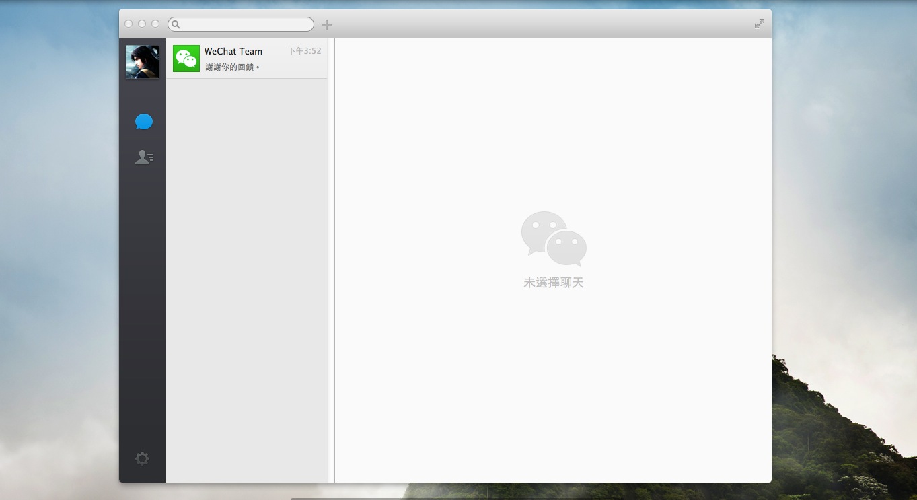This screenshot has height=500, width=917.
Task: Click the chat list vertical scrollbar track
Action: (x=330, y=269)
